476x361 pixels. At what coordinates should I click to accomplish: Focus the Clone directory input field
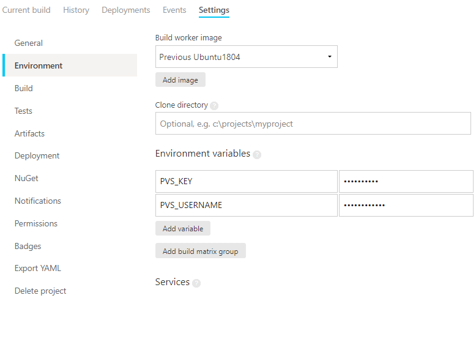(x=313, y=124)
